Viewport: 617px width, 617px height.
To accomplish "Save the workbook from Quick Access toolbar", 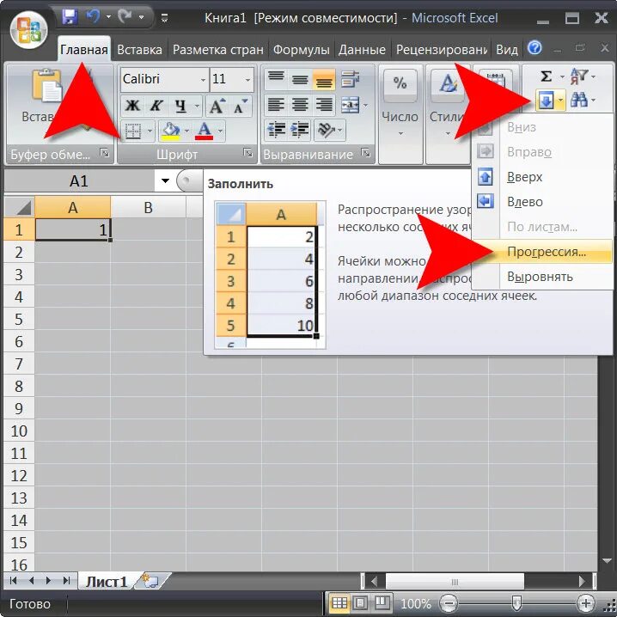I will click(x=70, y=17).
